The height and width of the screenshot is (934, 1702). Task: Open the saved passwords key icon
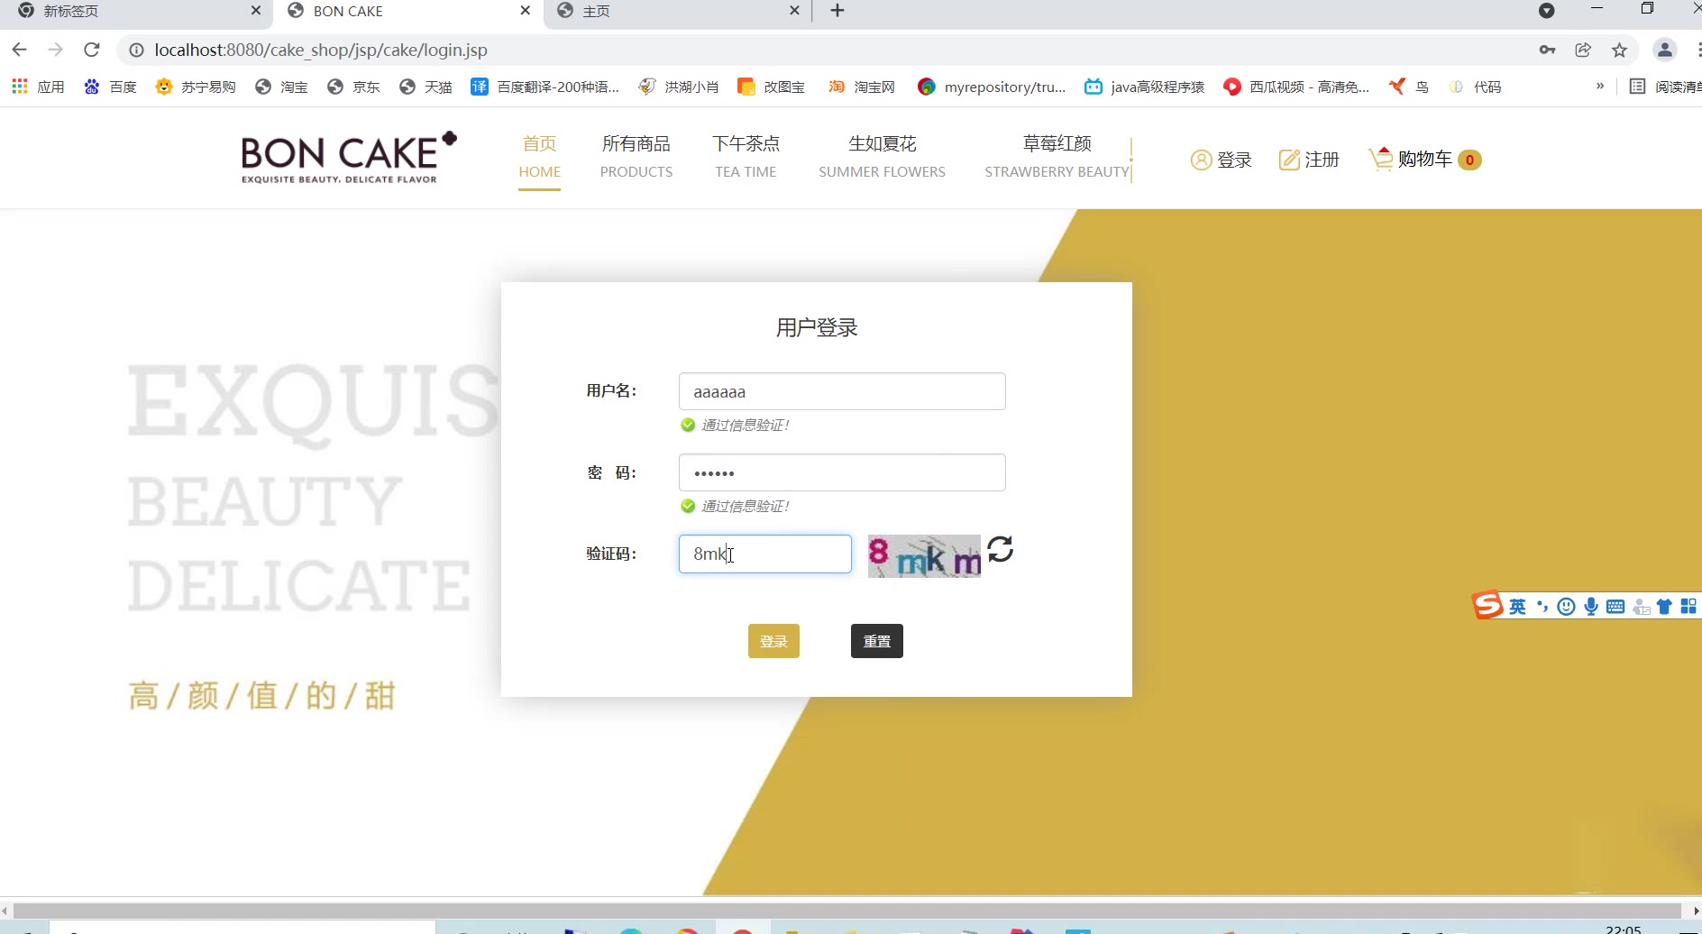tap(1547, 50)
